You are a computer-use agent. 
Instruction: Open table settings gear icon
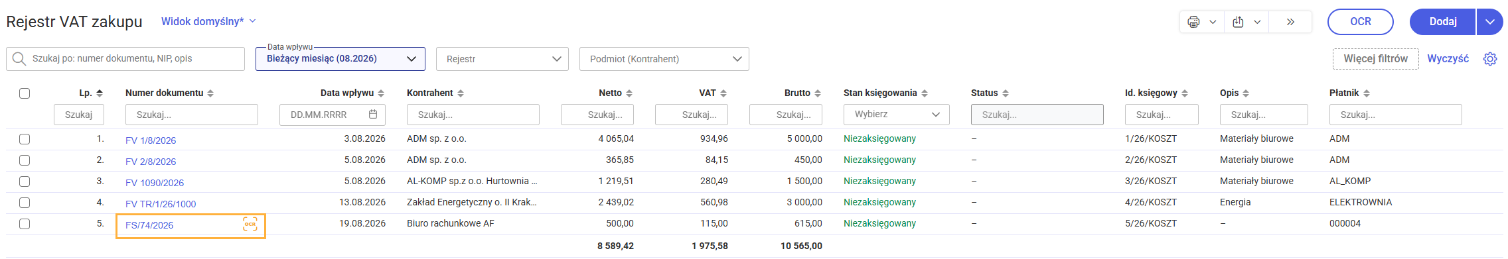click(x=1490, y=59)
